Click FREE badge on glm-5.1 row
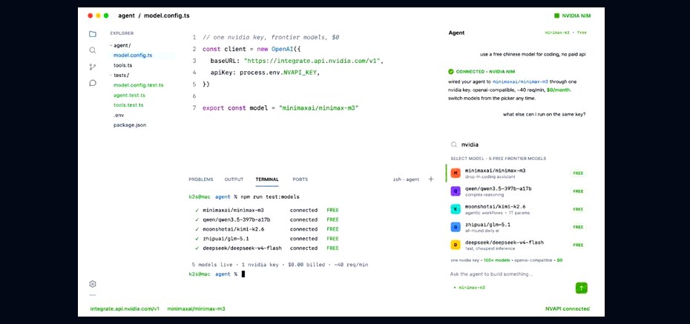Viewport: 690px width, 324px height. coord(578,228)
